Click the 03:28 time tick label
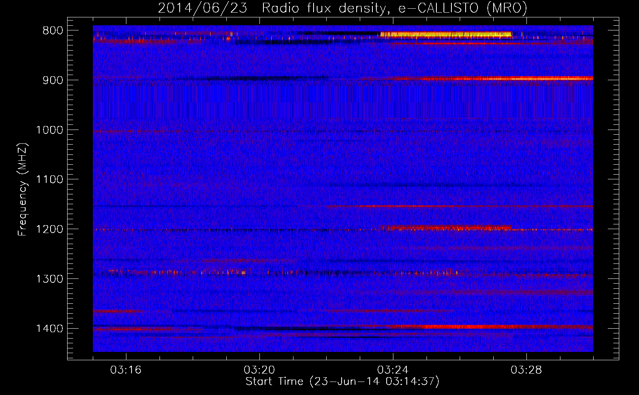The image size is (639, 395). pyautogui.click(x=526, y=370)
